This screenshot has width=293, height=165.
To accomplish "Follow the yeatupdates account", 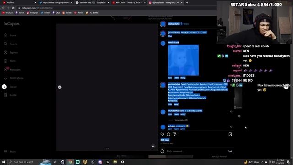I will click(x=185, y=24).
